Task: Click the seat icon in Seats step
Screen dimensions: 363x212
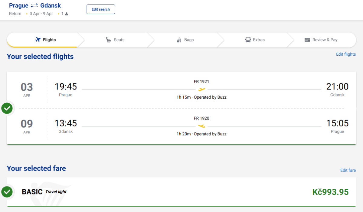Action: 109,40
